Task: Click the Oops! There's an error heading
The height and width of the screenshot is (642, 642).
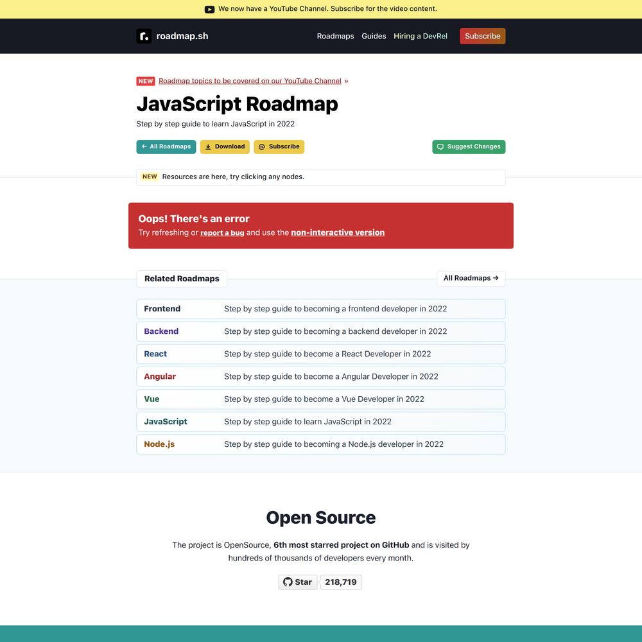Action: tap(194, 219)
